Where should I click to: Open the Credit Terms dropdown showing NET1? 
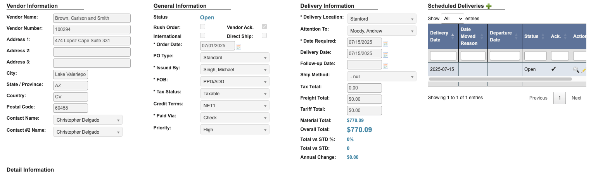pyautogui.click(x=235, y=106)
